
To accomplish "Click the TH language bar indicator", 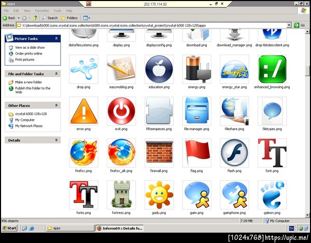I will tap(291, 228).
